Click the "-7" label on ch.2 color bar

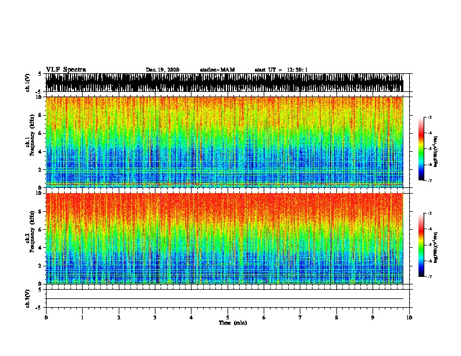[429, 276]
